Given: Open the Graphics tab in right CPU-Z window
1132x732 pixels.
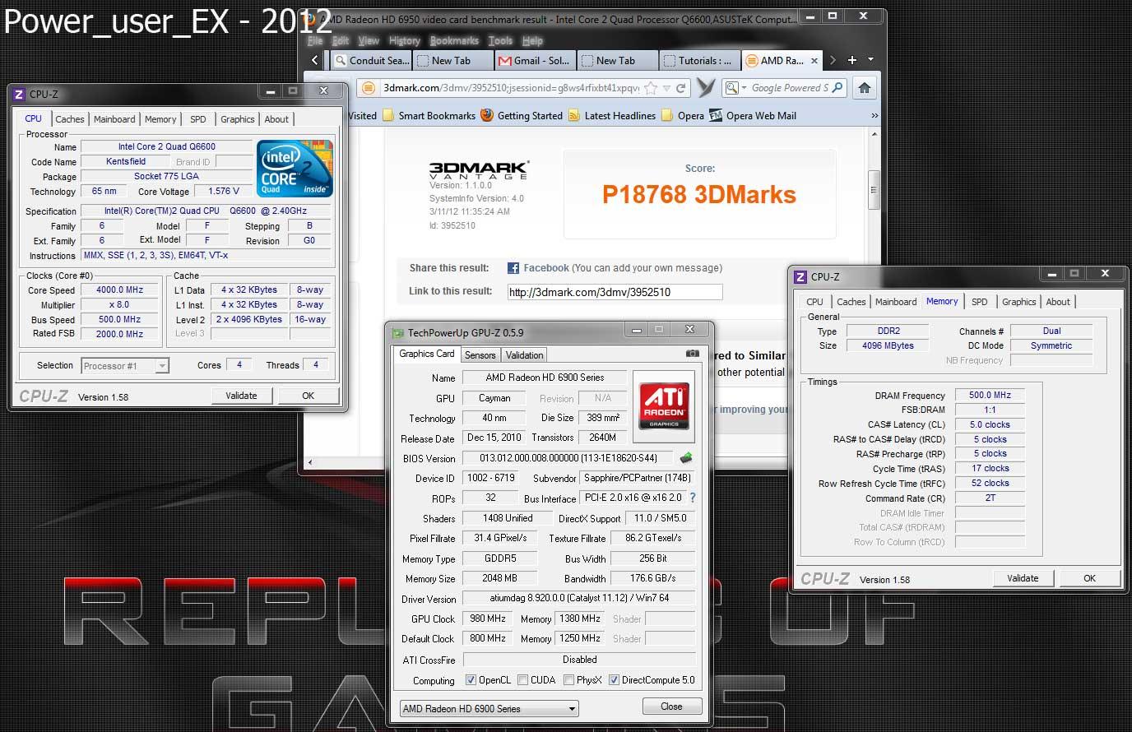Looking at the screenshot, I should [x=1018, y=302].
